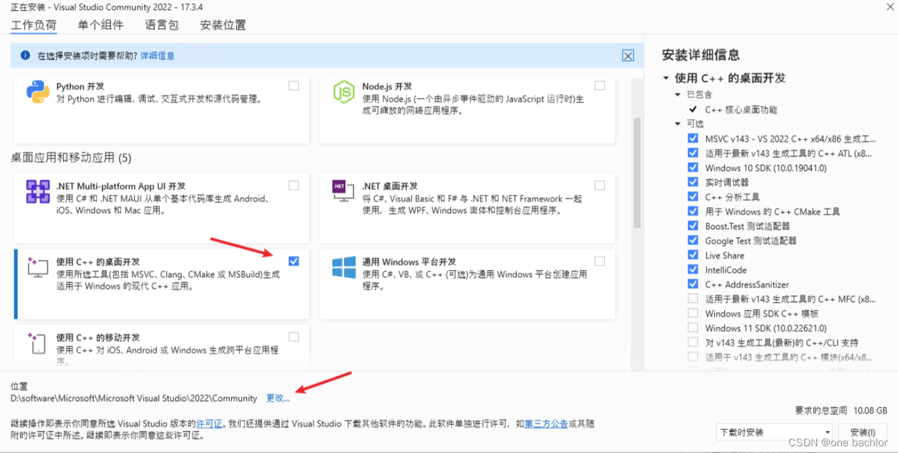Close the help banner with the X icon
The width and height of the screenshot is (898, 453).
(x=628, y=56)
